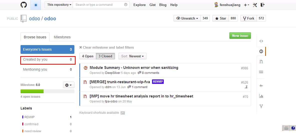Switch to the Milestones tab
The image size is (296, 138).
[x=62, y=37]
